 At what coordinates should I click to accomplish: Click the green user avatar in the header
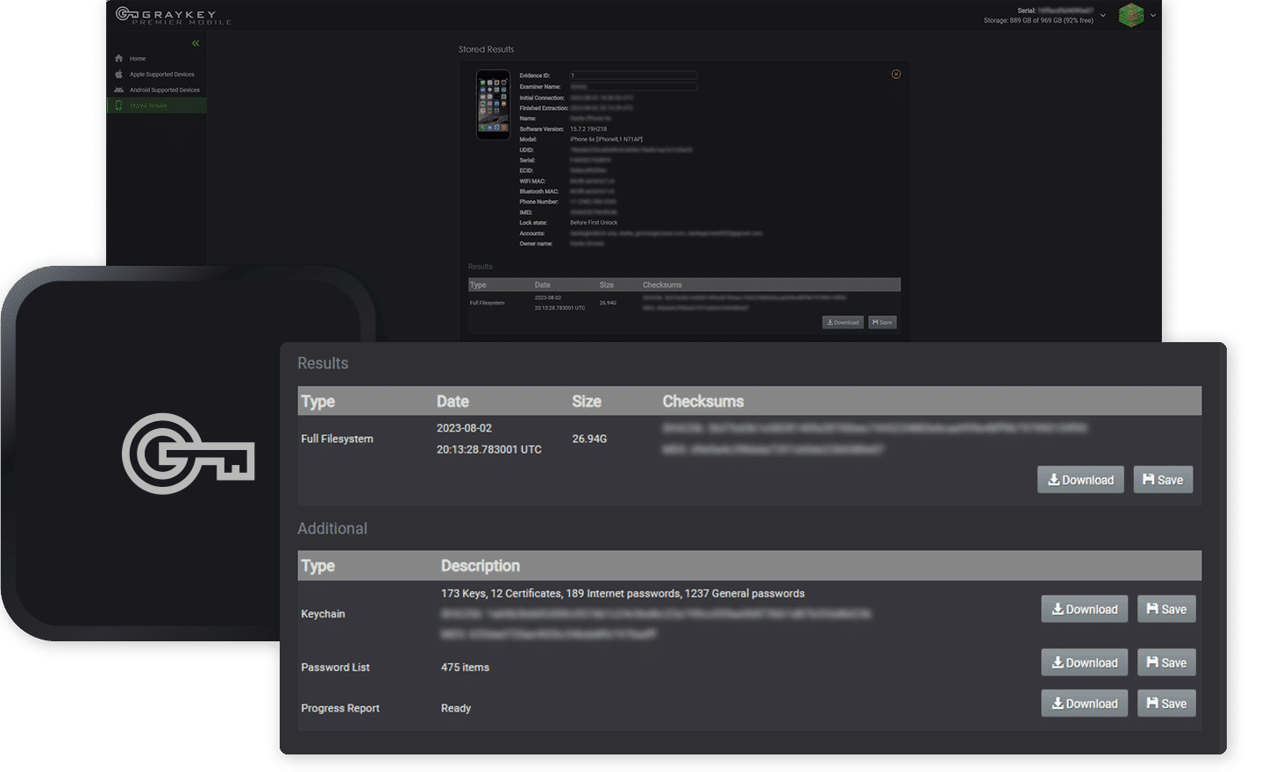1131,15
